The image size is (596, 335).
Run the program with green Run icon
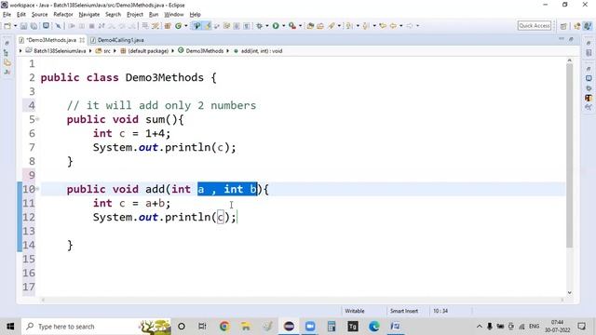click(x=276, y=26)
